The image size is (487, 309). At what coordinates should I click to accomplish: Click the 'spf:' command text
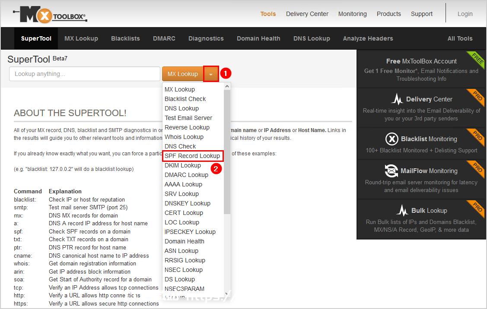coord(18,232)
